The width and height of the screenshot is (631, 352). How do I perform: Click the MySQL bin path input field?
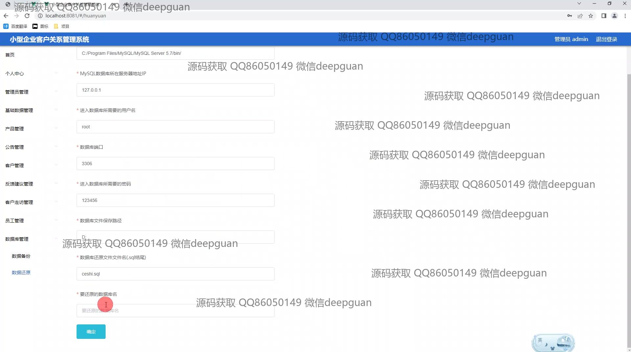click(175, 53)
